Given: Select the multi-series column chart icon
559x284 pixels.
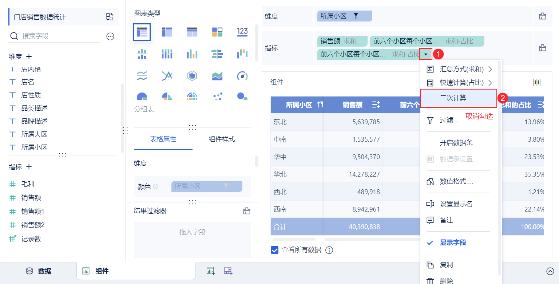Looking at the screenshot, I should click(x=192, y=54).
